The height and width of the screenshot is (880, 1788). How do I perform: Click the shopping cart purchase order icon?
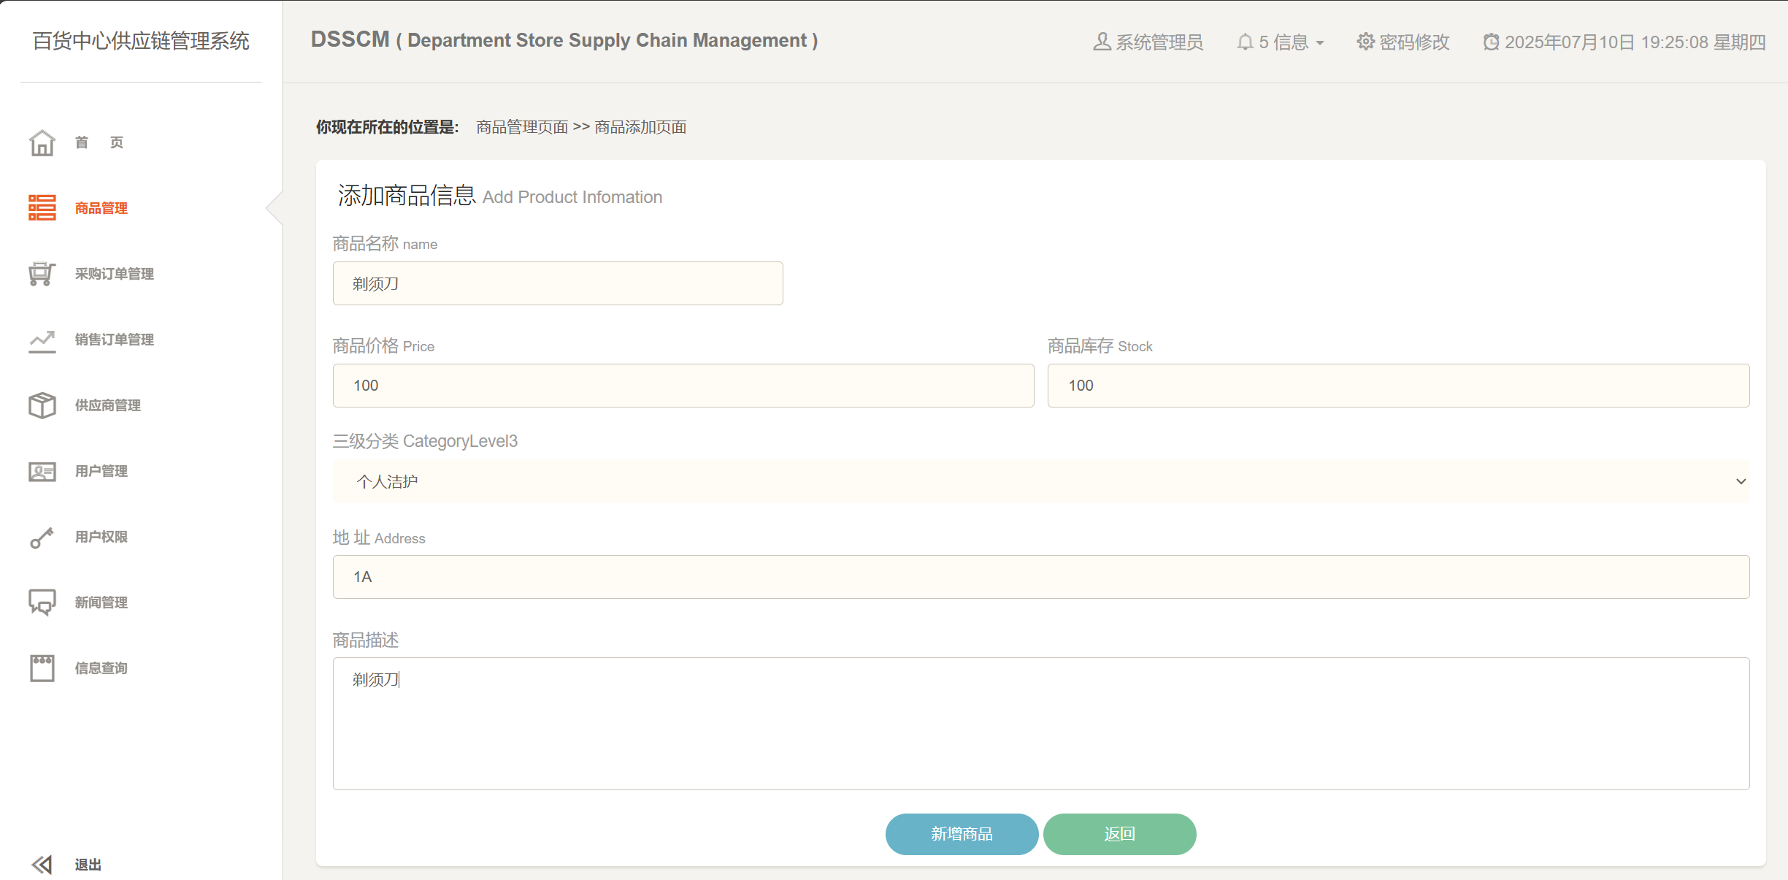pos(42,274)
